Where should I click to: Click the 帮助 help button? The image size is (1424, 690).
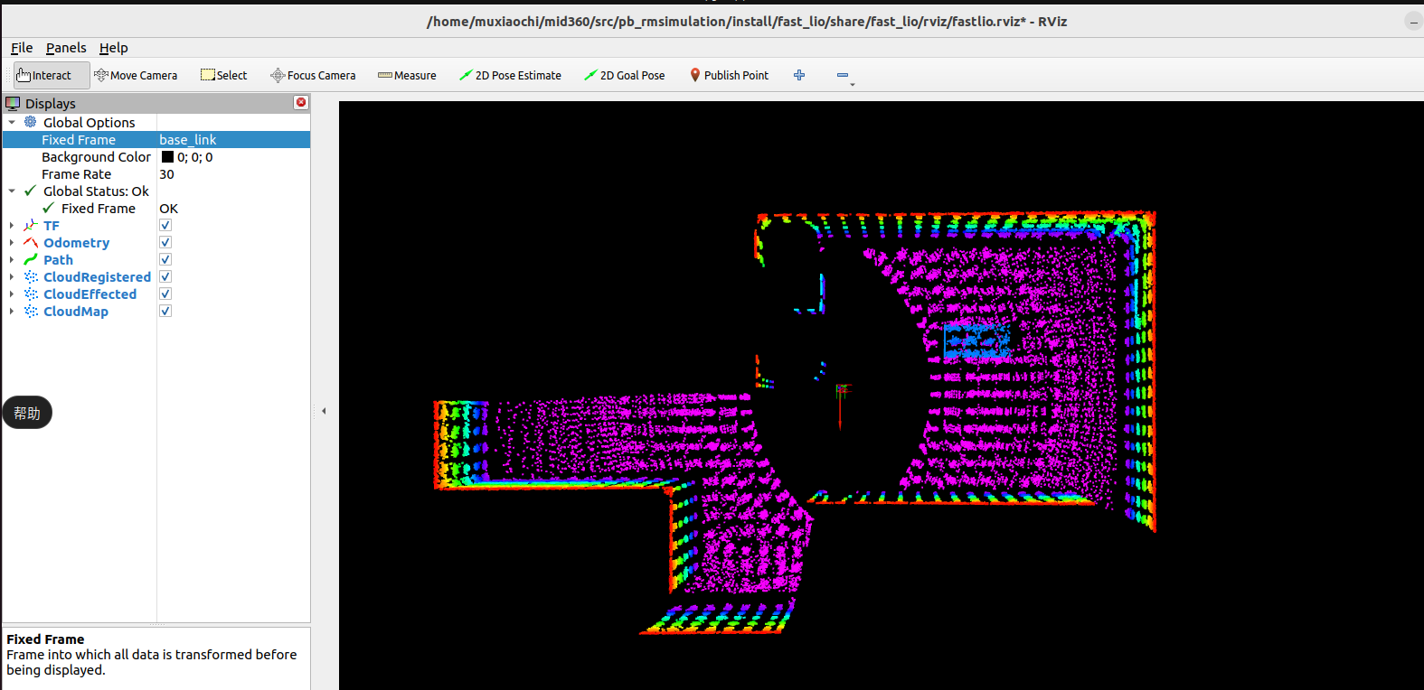pyautogui.click(x=27, y=413)
